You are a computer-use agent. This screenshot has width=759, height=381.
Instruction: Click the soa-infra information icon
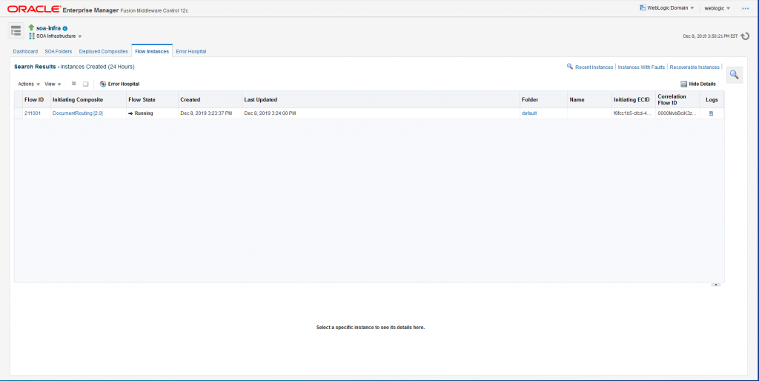click(65, 28)
